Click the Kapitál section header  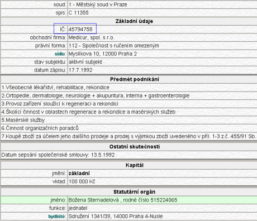[x=135, y=165]
